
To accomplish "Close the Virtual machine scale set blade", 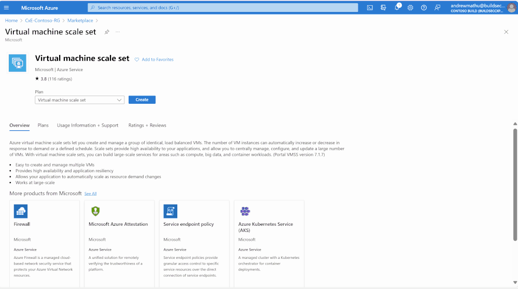I will point(506,32).
